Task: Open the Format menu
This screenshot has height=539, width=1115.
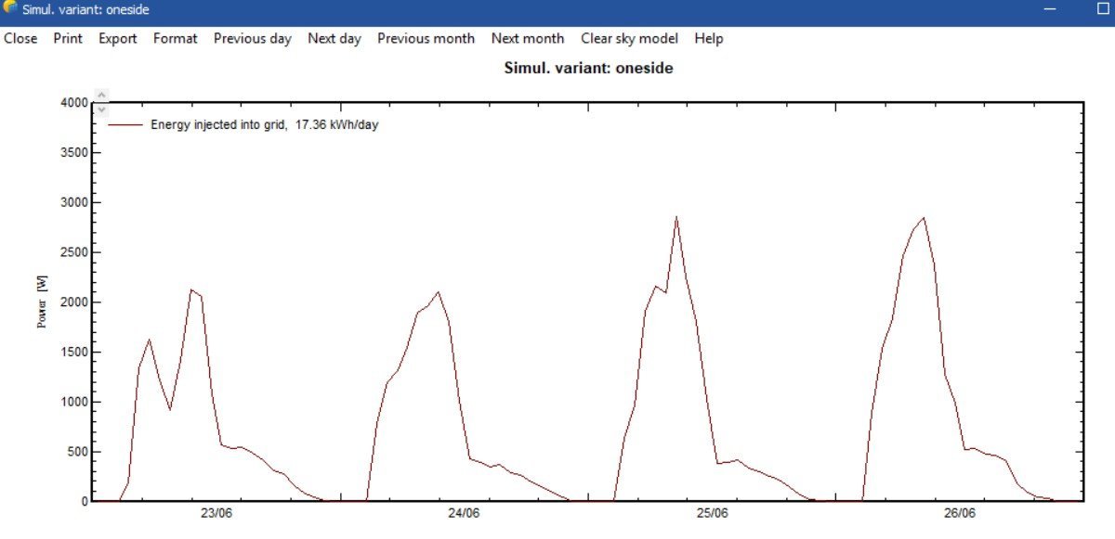Action: [175, 38]
